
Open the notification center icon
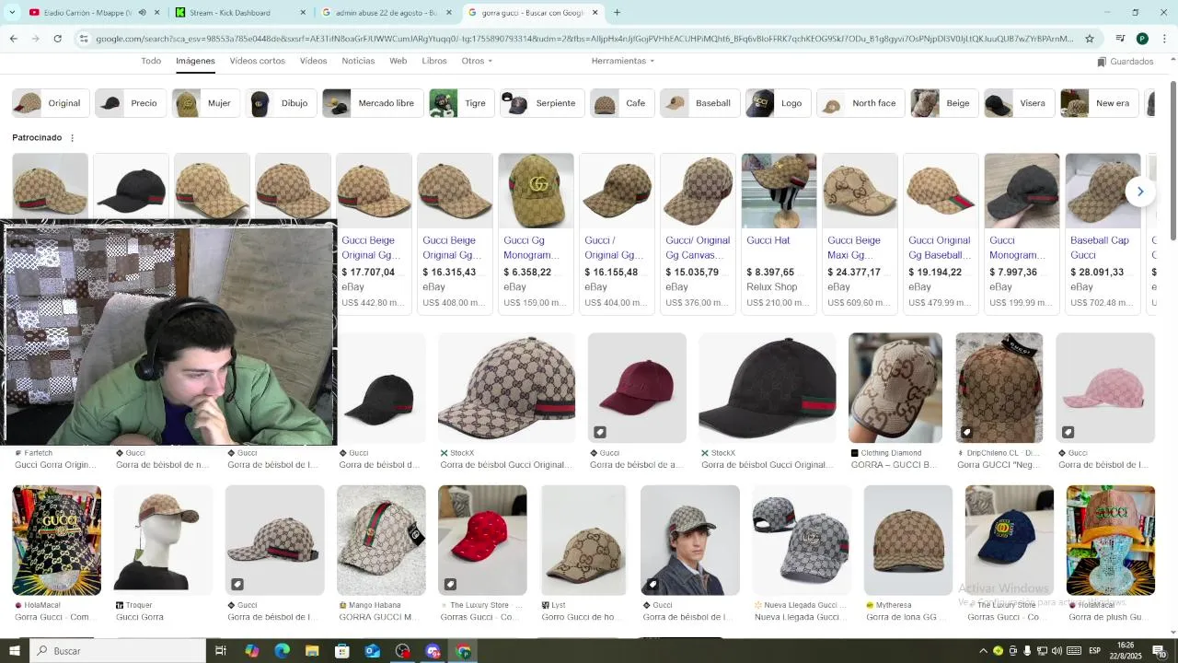[x=1160, y=651]
